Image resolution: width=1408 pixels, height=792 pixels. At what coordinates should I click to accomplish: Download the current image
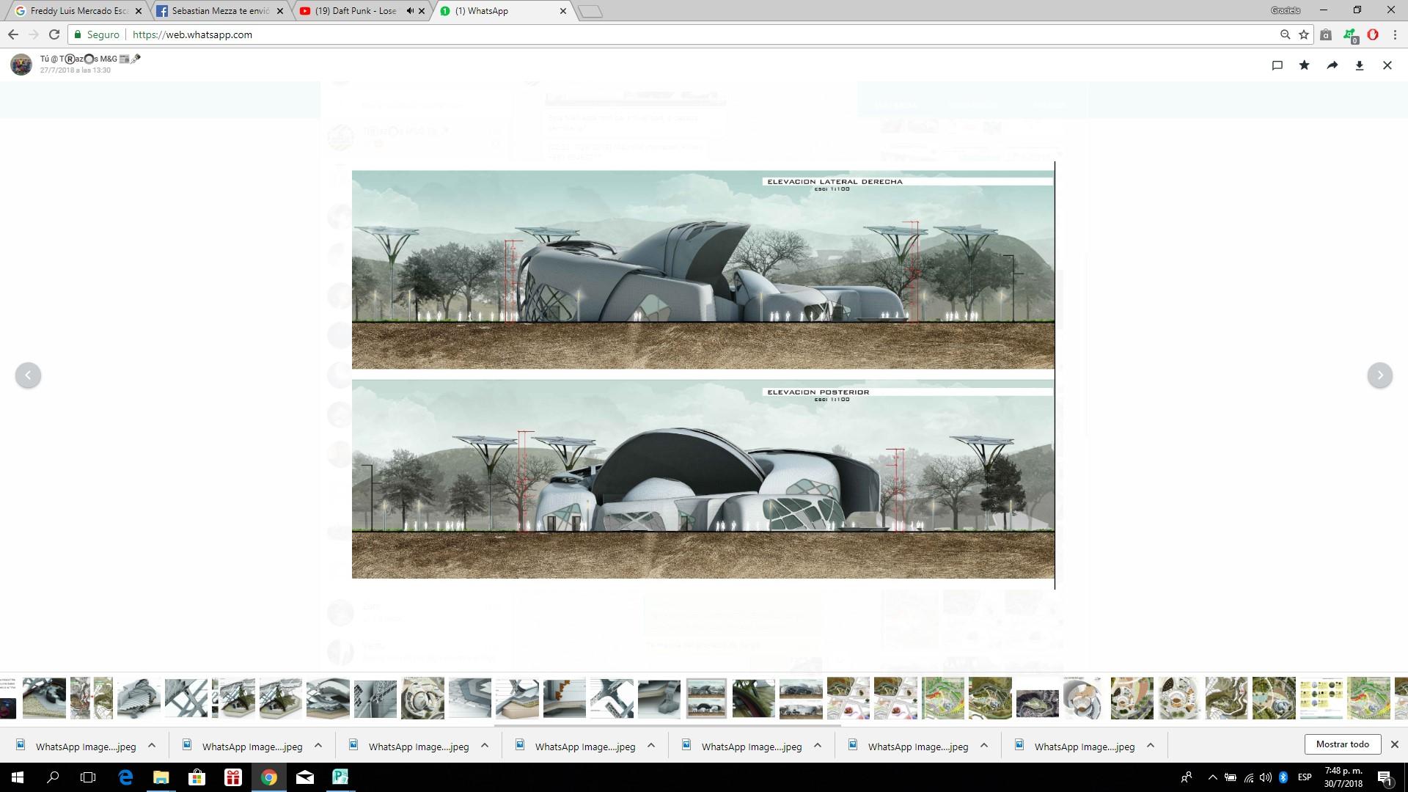pyautogui.click(x=1359, y=65)
